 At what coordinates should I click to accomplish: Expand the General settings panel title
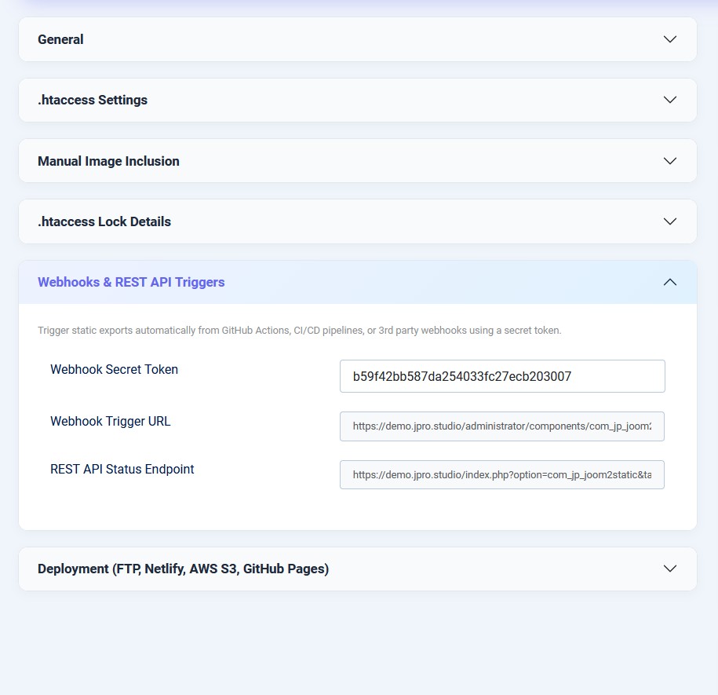tap(60, 39)
